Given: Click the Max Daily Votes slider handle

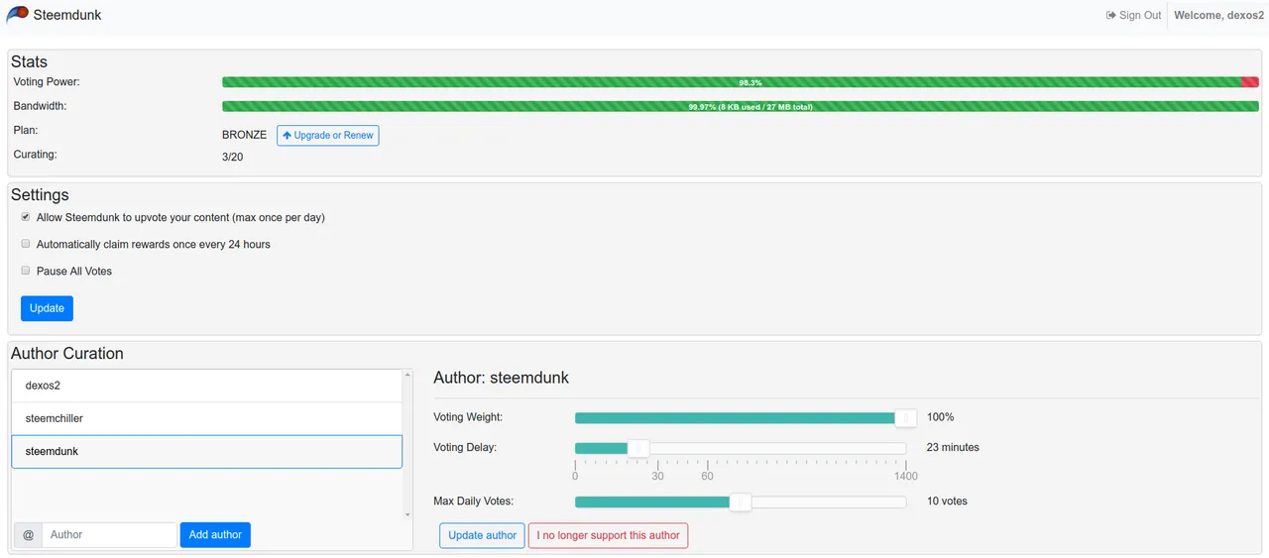Looking at the screenshot, I should point(741,502).
